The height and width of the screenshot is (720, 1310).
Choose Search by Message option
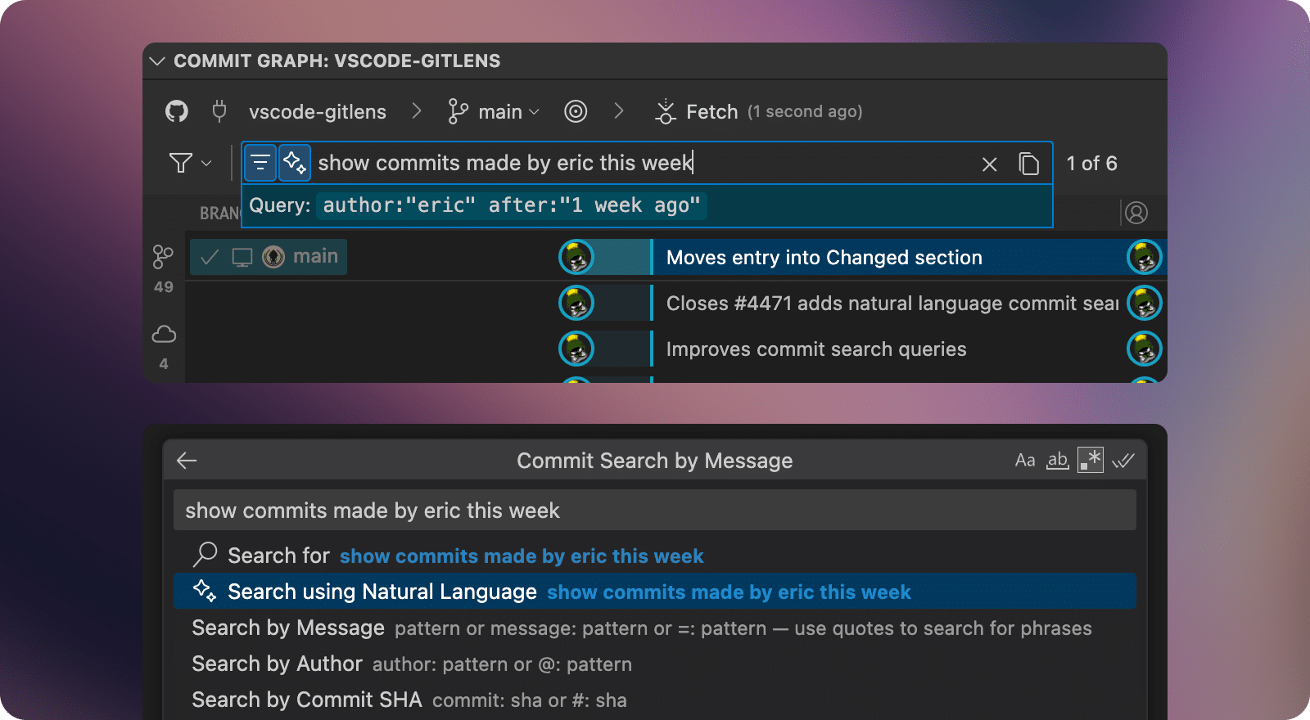point(655,628)
